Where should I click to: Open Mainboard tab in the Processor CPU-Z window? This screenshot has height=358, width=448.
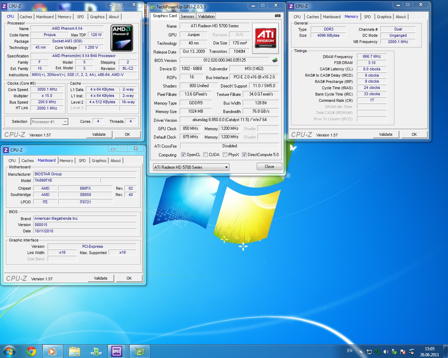click(45, 17)
